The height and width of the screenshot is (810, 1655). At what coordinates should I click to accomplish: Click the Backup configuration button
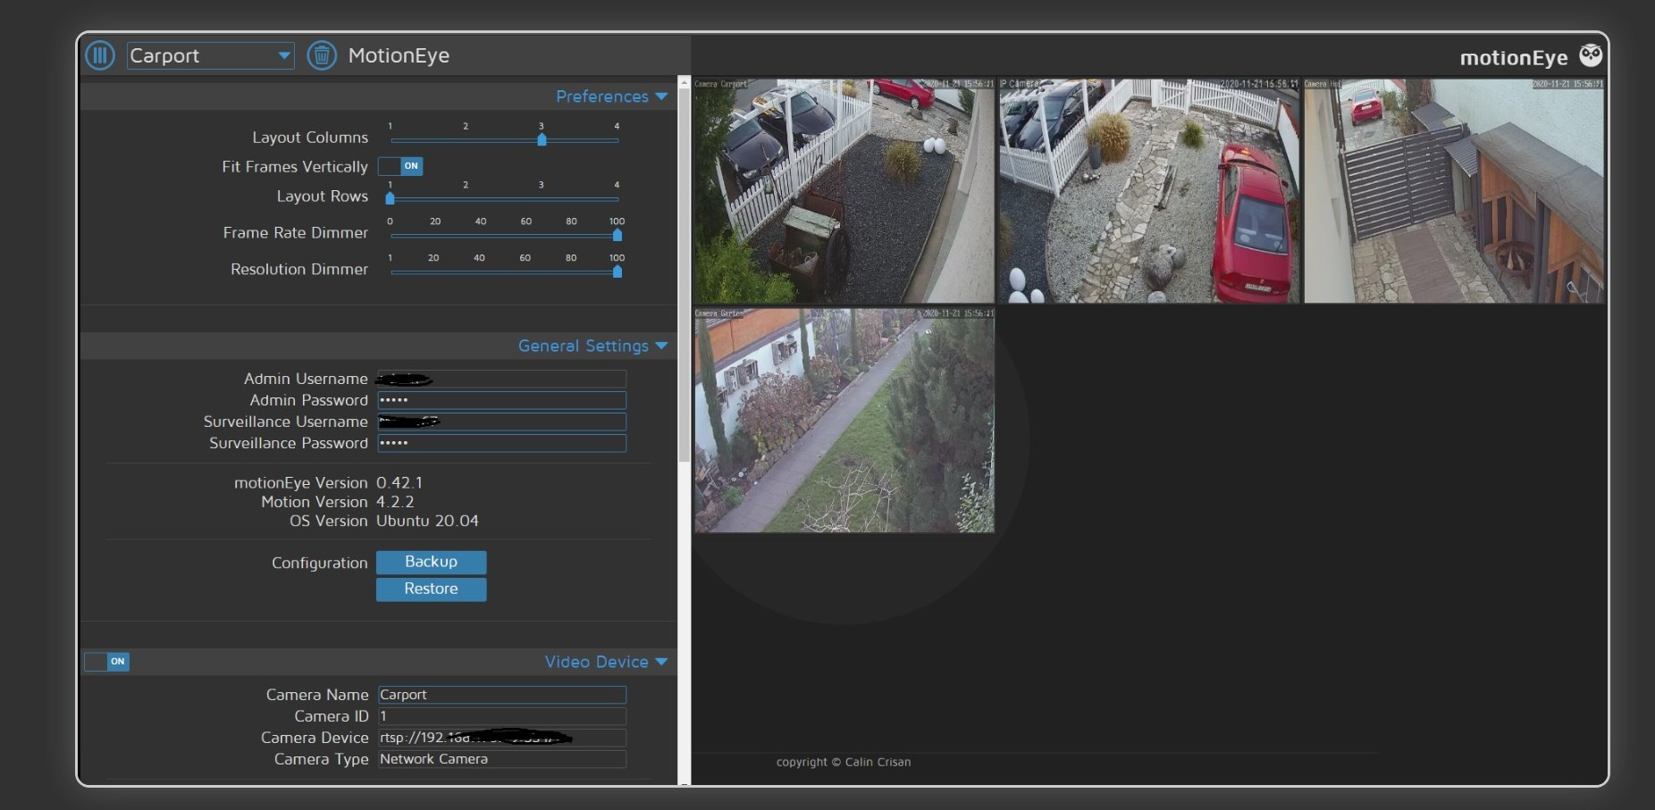point(432,562)
